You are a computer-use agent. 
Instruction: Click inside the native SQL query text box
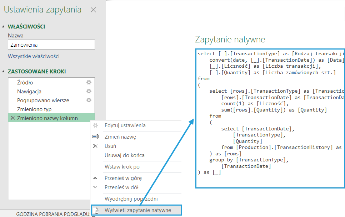[270, 118]
